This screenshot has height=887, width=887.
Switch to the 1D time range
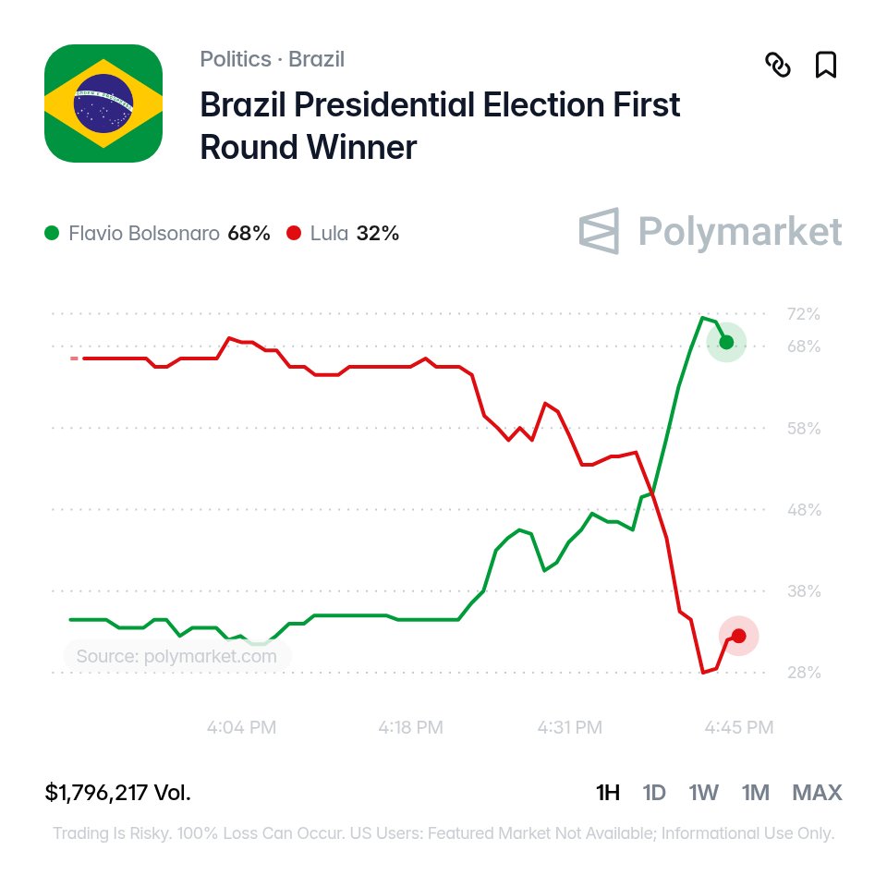654,793
